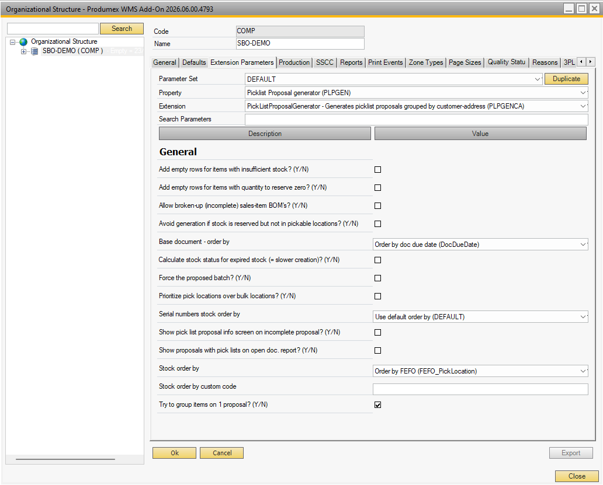Toggle show pick list proposal info screen

point(377,332)
